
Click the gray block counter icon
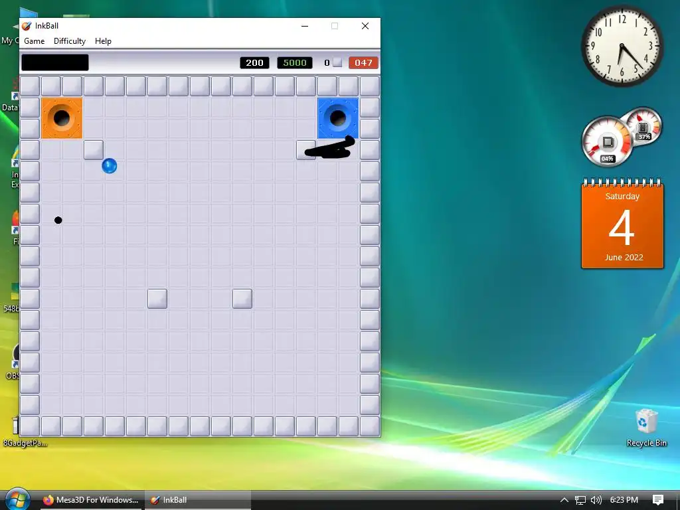pyautogui.click(x=337, y=63)
